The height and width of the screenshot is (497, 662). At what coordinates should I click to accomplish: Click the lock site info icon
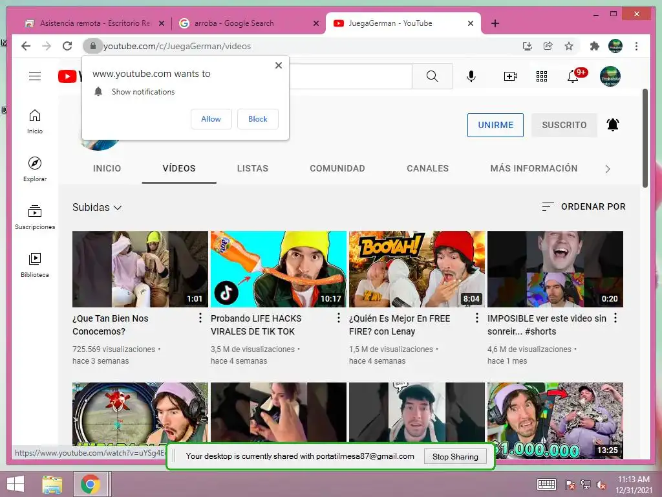point(93,46)
